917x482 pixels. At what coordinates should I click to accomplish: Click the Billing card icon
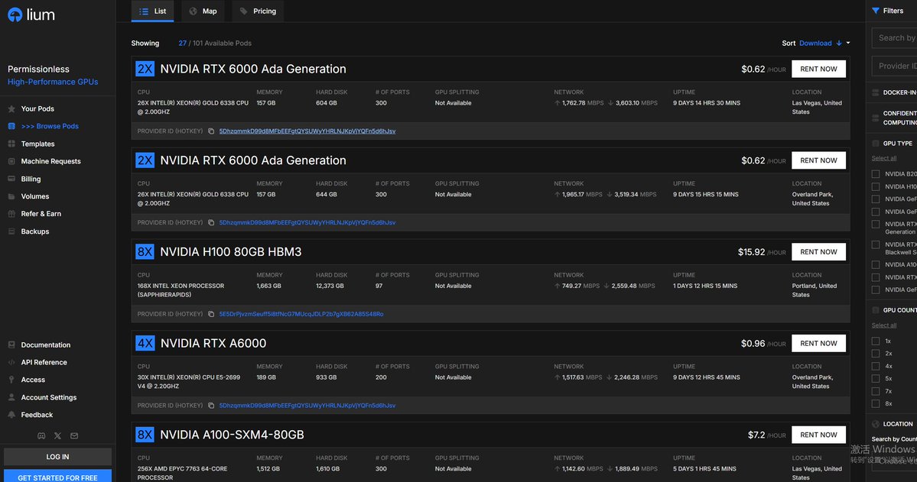pyautogui.click(x=11, y=179)
